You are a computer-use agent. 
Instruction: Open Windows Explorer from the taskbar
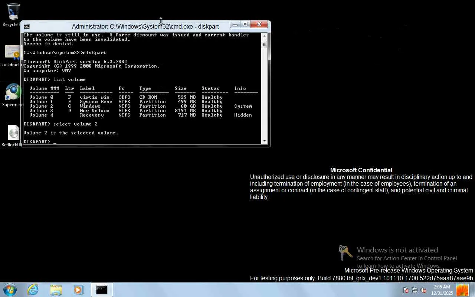coord(56,290)
